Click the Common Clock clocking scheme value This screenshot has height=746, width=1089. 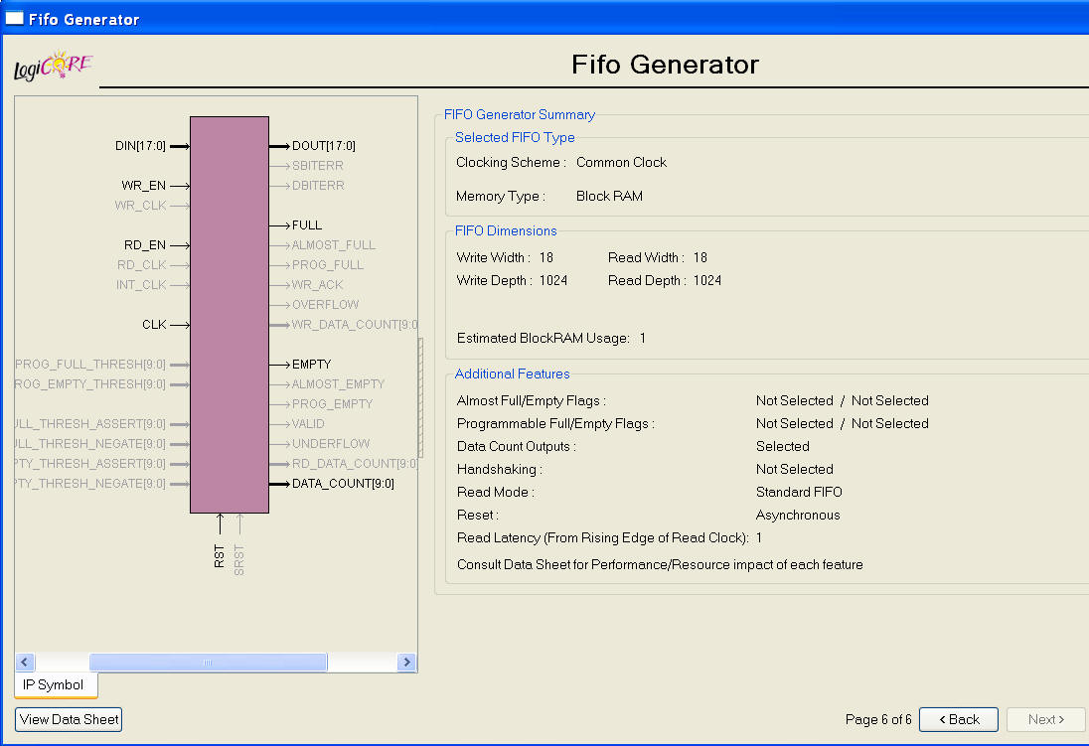622,162
